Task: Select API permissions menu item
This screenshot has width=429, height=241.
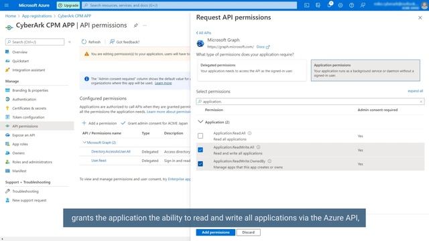Action: tap(37, 126)
